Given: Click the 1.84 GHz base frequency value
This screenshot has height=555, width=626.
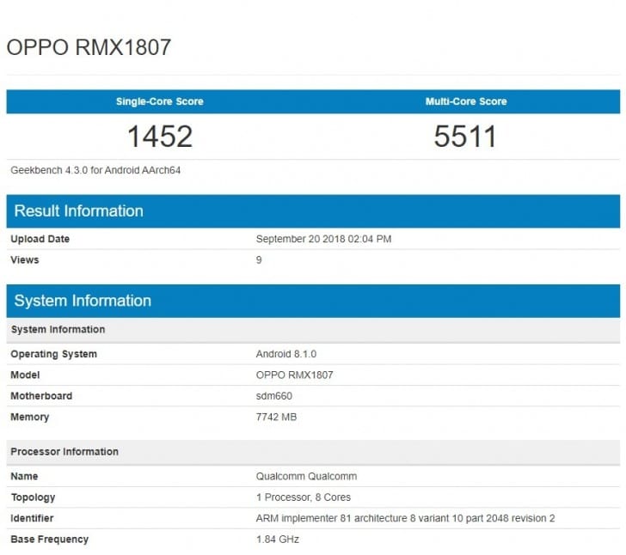Looking at the screenshot, I should pos(278,540).
